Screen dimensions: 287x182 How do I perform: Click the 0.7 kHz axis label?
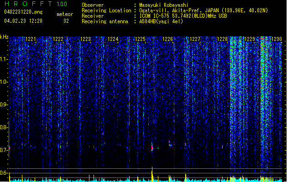4,150
